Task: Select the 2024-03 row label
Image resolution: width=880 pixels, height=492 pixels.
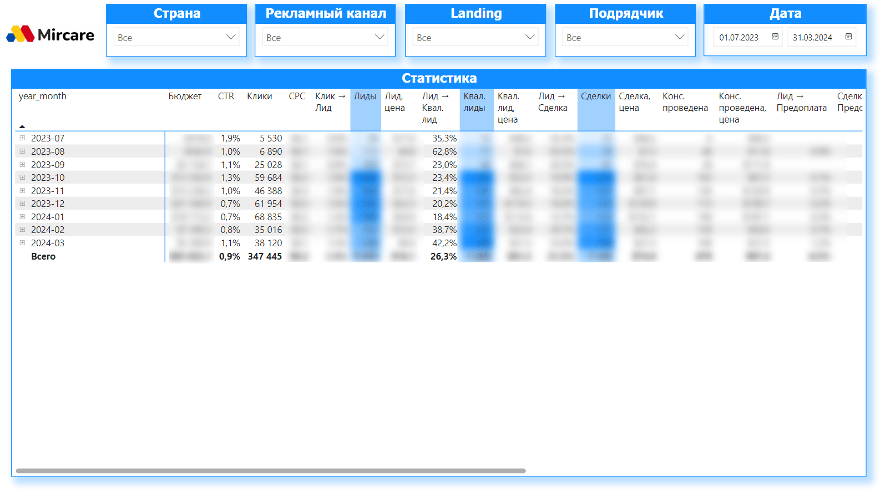Action: click(48, 243)
